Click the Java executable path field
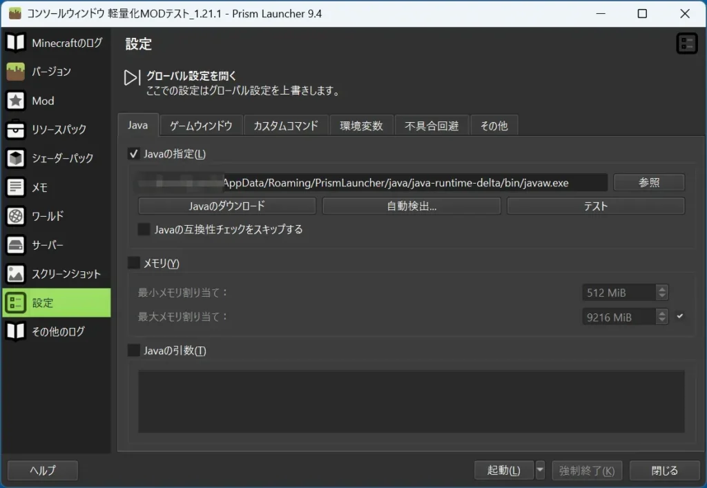Screen dimensions: 707x488 (373, 182)
